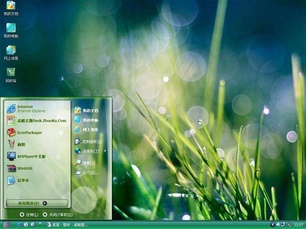Open 控制面板(C) control panel
This screenshot has height=229, width=306.
pos(88,142)
